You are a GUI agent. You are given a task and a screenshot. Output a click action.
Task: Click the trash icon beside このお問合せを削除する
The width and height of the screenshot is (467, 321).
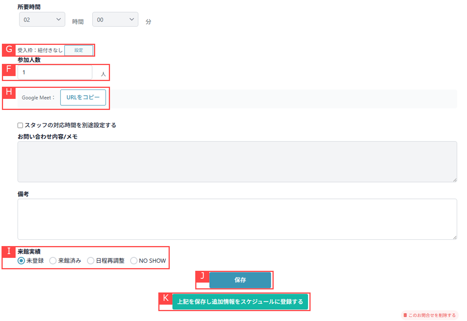click(405, 315)
